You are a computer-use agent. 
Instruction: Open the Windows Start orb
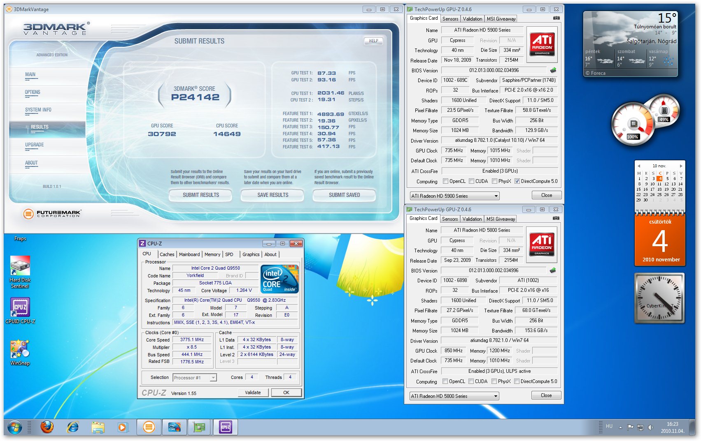pos(14,427)
